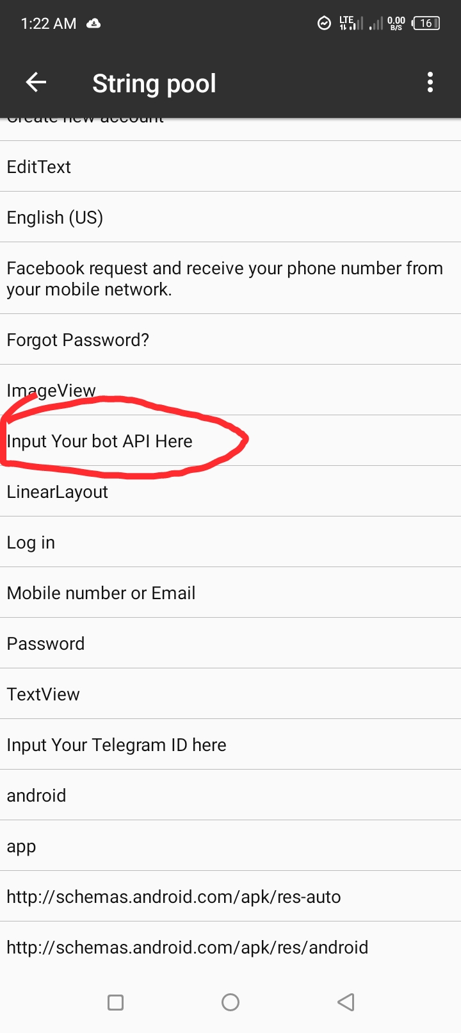Open the three-dot overflow menu
This screenshot has width=461, height=1033.
(430, 83)
